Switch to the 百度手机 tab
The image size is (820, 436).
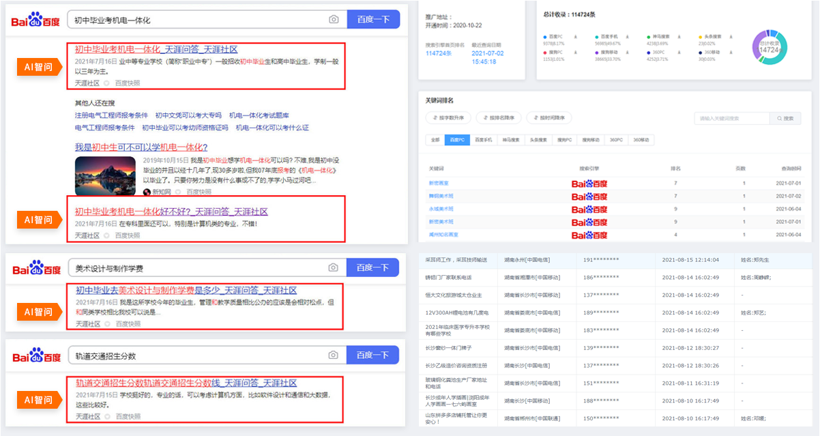point(484,140)
